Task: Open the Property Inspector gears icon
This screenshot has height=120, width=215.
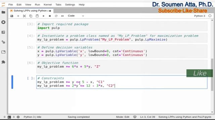Action: point(3,42)
